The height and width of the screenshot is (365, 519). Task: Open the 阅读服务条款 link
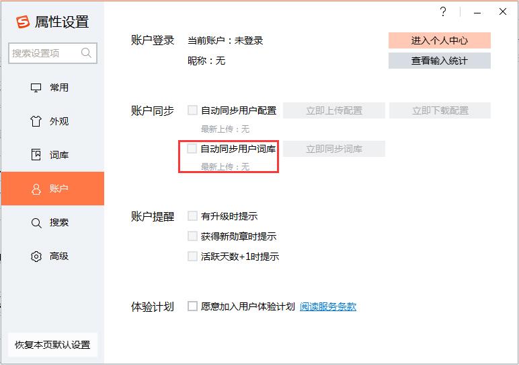328,306
